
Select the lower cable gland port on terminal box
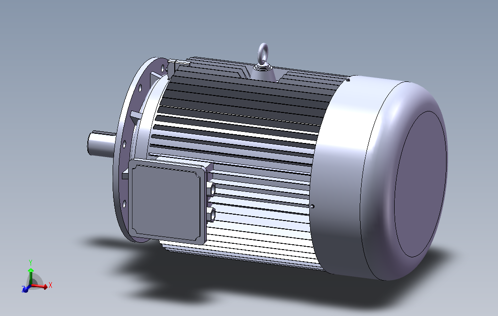point(212,215)
